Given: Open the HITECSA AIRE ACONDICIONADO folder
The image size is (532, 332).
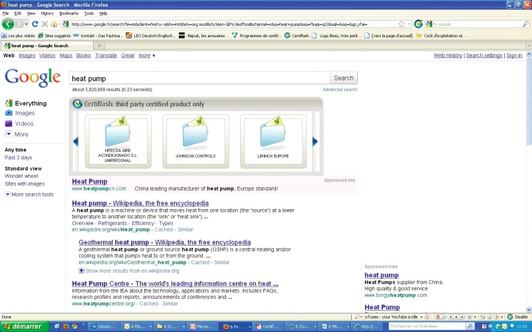Looking at the screenshot, I should [x=118, y=141].
